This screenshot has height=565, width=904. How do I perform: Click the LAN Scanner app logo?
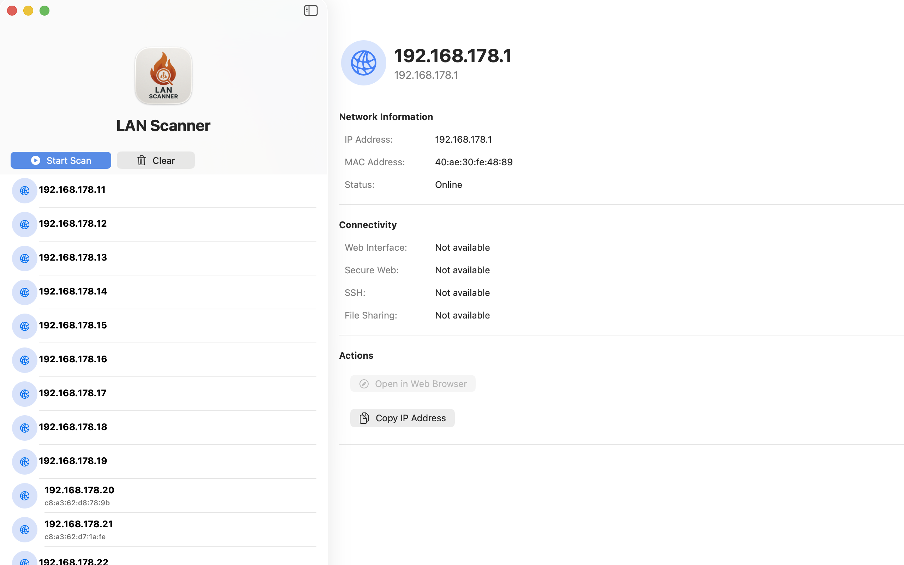tap(163, 76)
